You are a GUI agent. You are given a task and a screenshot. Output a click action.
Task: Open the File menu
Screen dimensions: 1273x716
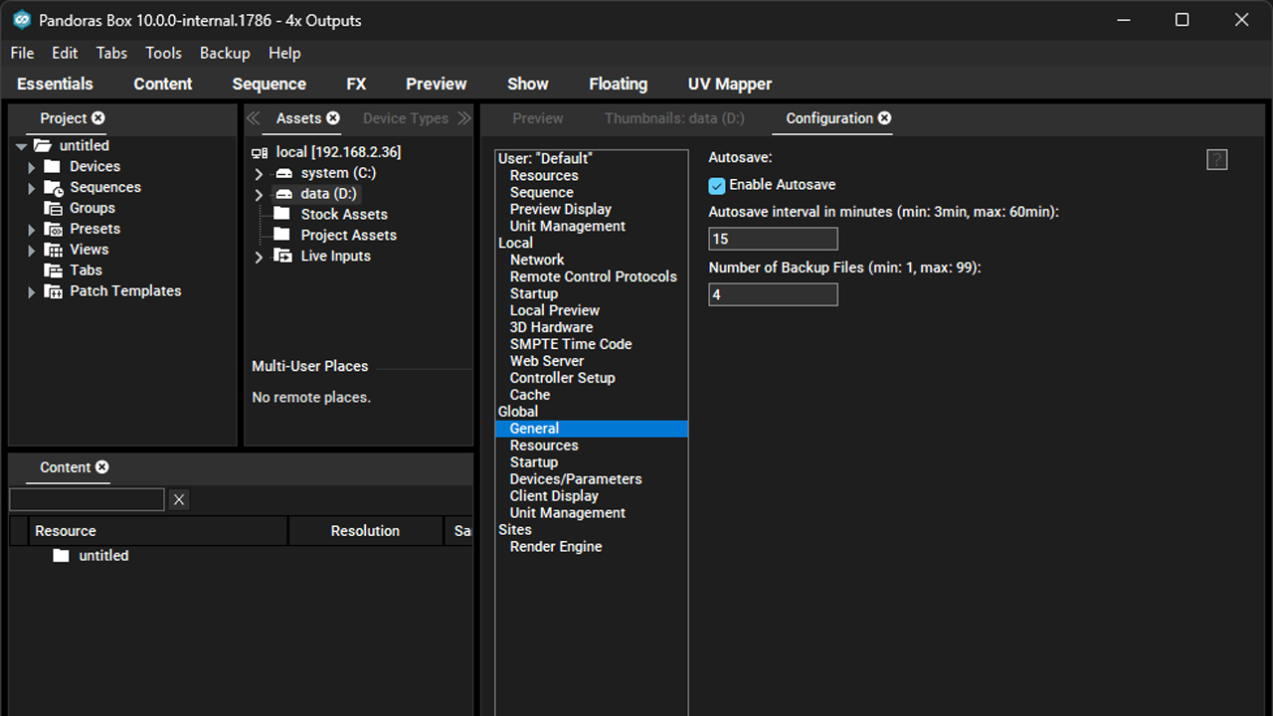tap(22, 54)
